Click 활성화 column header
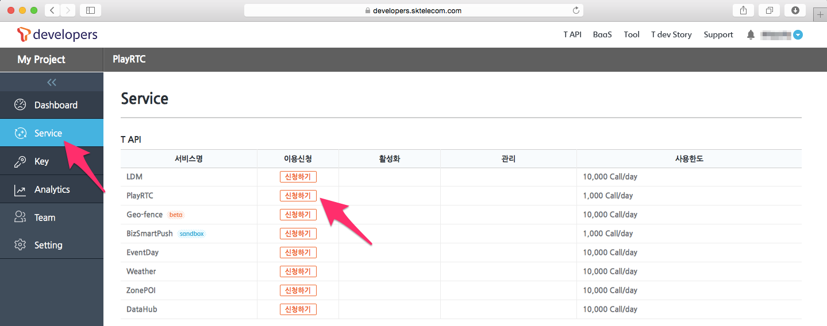827x326 pixels. click(x=389, y=159)
